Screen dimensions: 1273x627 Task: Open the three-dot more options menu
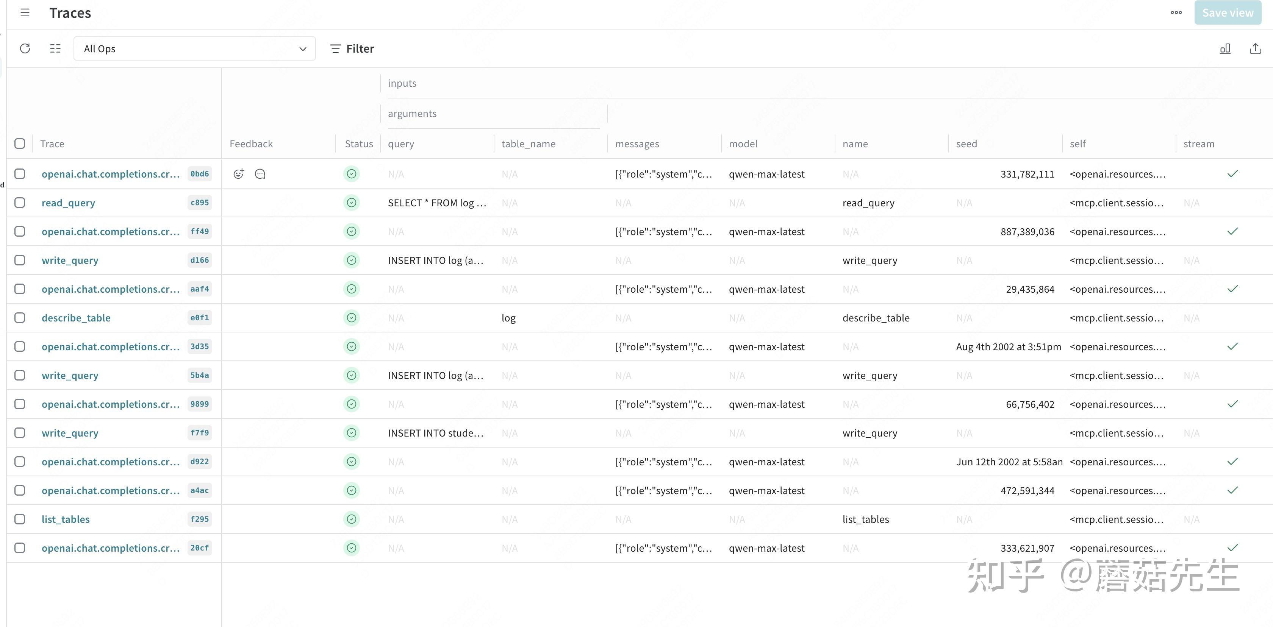(x=1176, y=13)
